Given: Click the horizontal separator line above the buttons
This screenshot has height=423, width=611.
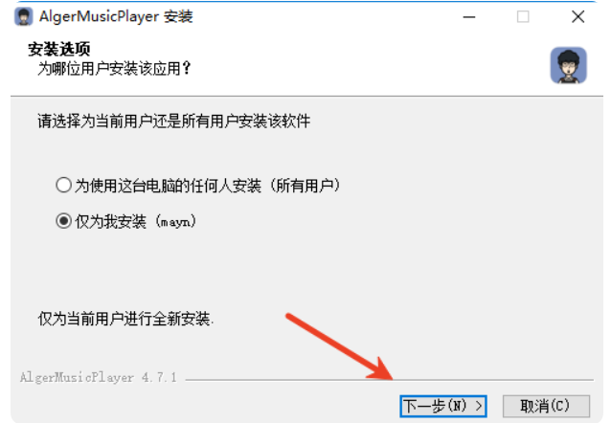Looking at the screenshot, I should [390, 379].
